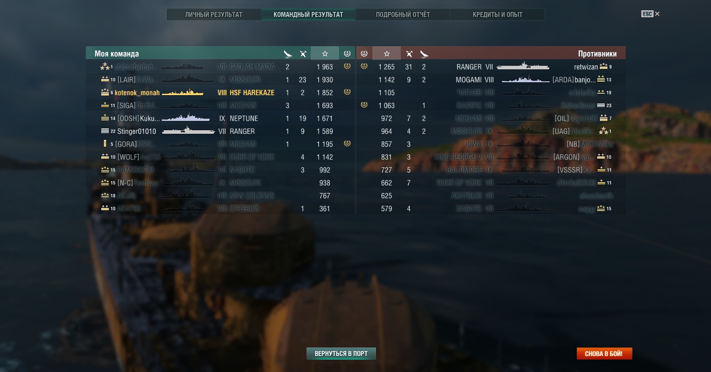Screen dimensions: 711x372
Task: Close results screen with ESC button
Action: tap(651, 14)
